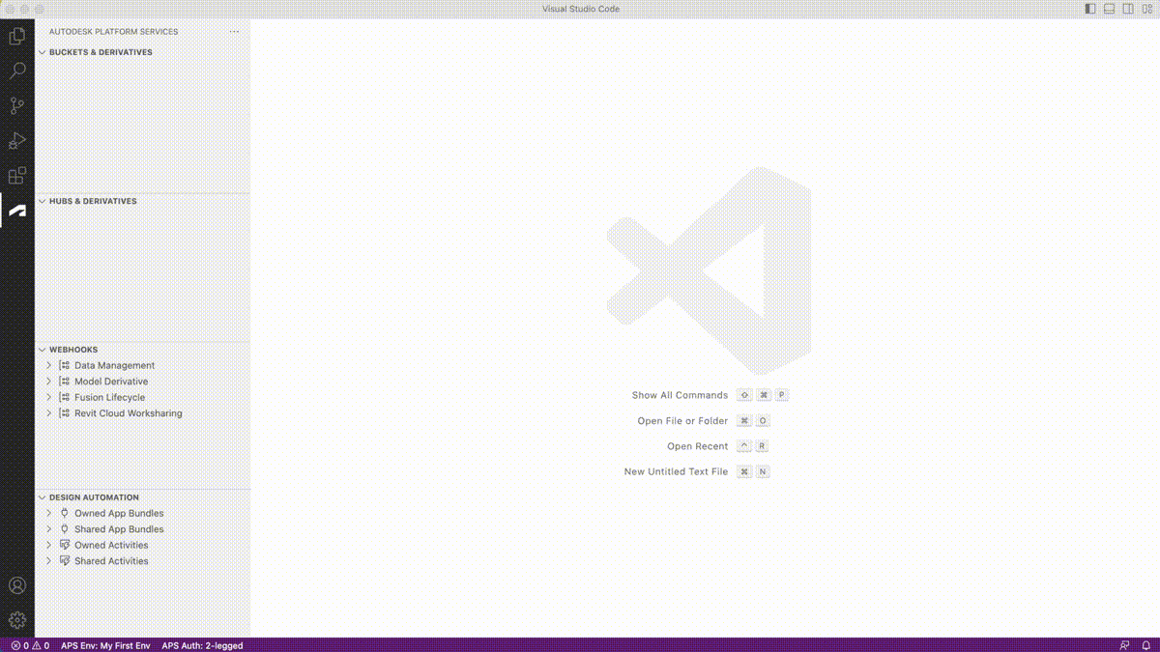Select the Shared Activities label

coord(111,561)
